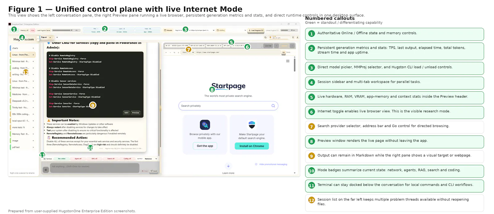Click the Startpage scroll-down arrow
Screen dimensions: 494x214
[x=295, y=173]
